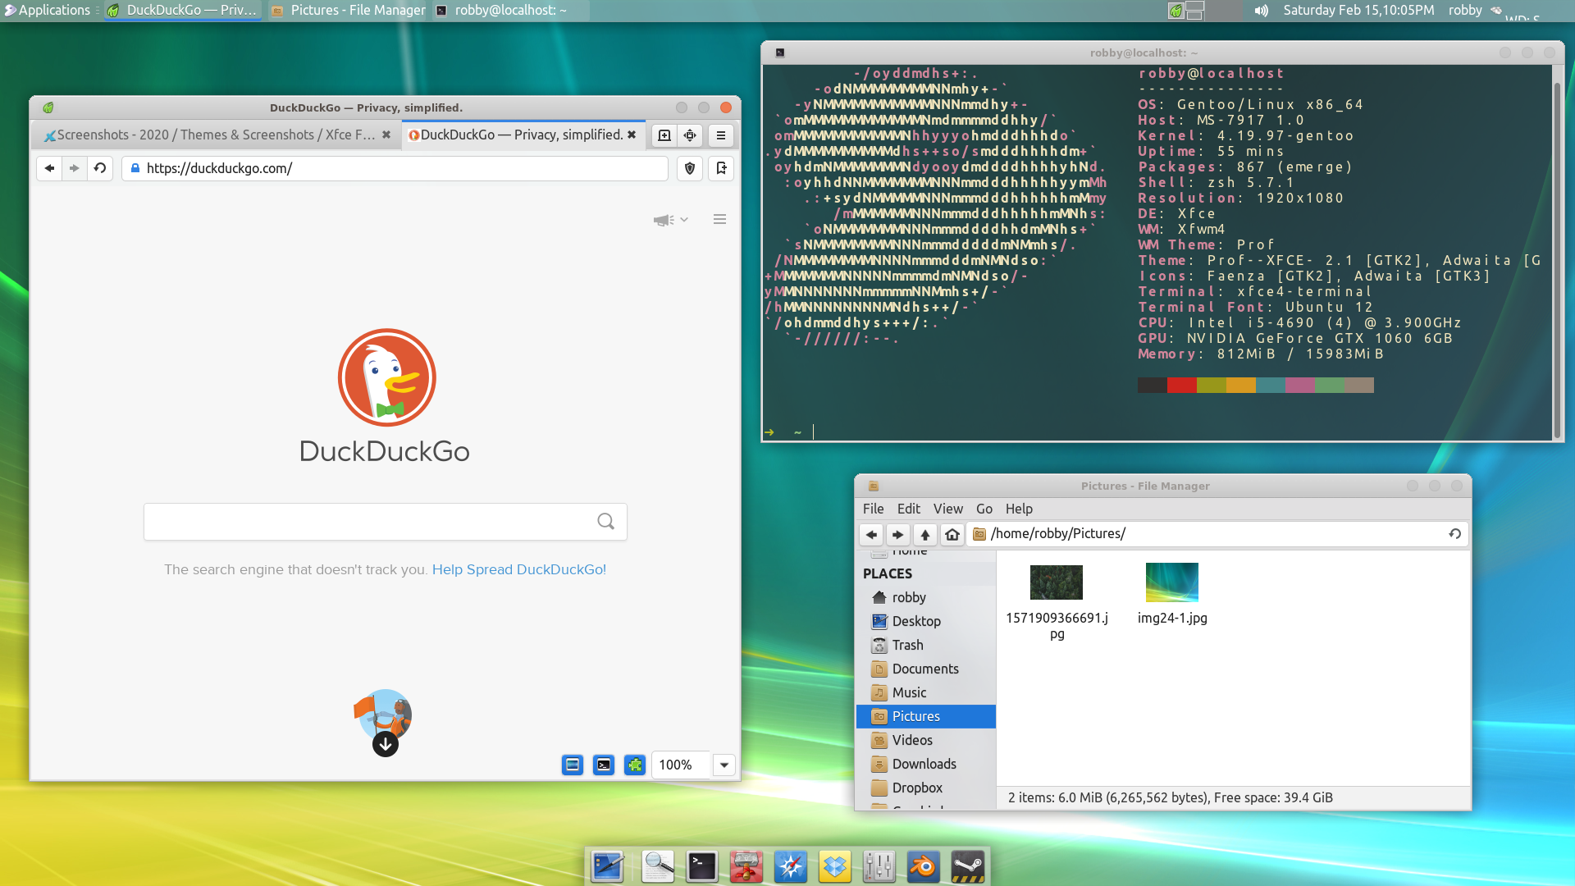The height and width of the screenshot is (886, 1575).
Task: Click the volume icon in the top panel
Action: click(1262, 10)
